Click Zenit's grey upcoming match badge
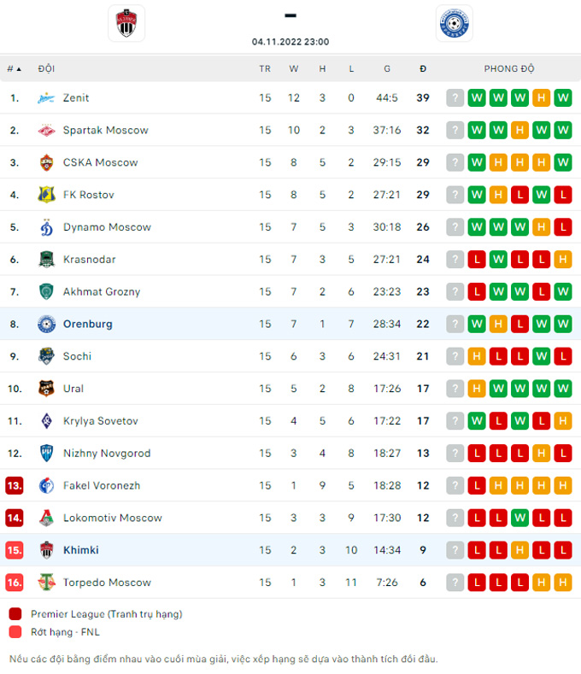Screen dimensions: 581x674 (455, 98)
